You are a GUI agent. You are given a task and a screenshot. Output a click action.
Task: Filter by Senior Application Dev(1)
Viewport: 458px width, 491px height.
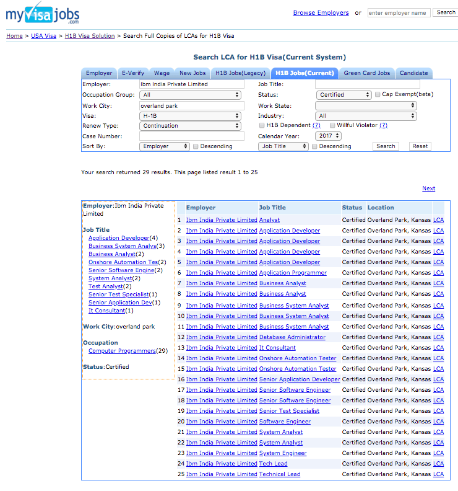[x=120, y=303]
